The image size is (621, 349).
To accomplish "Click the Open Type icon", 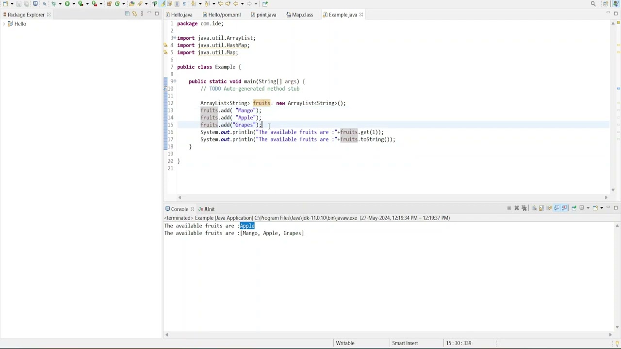I will (131, 4).
